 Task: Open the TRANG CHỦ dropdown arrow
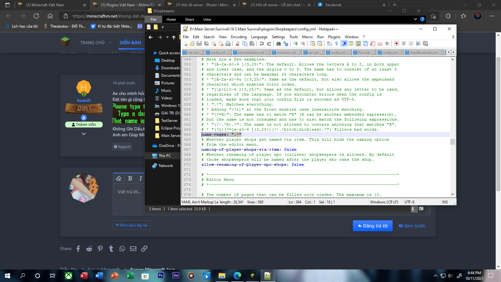coord(110,43)
